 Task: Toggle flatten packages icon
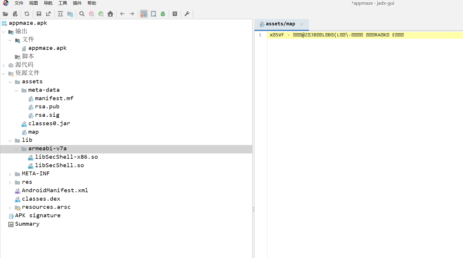tap(70, 14)
